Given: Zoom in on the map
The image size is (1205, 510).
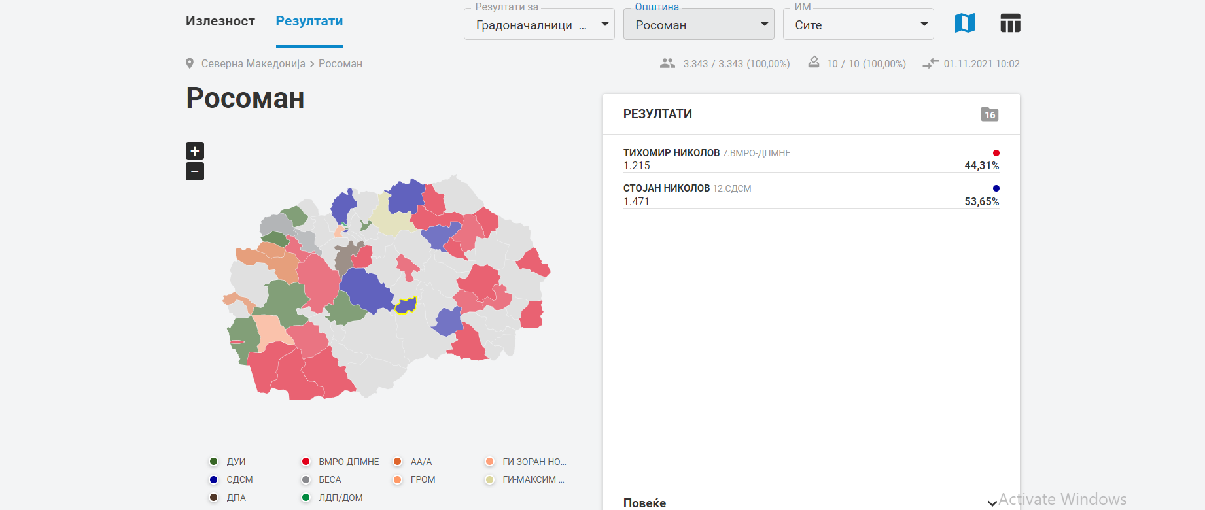Looking at the screenshot, I should pyautogui.click(x=195, y=151).
